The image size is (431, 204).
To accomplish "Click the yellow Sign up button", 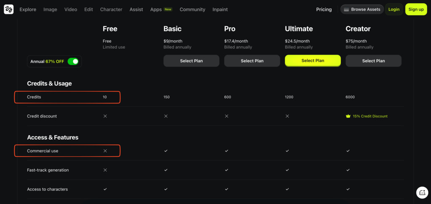I will point(416,9).
